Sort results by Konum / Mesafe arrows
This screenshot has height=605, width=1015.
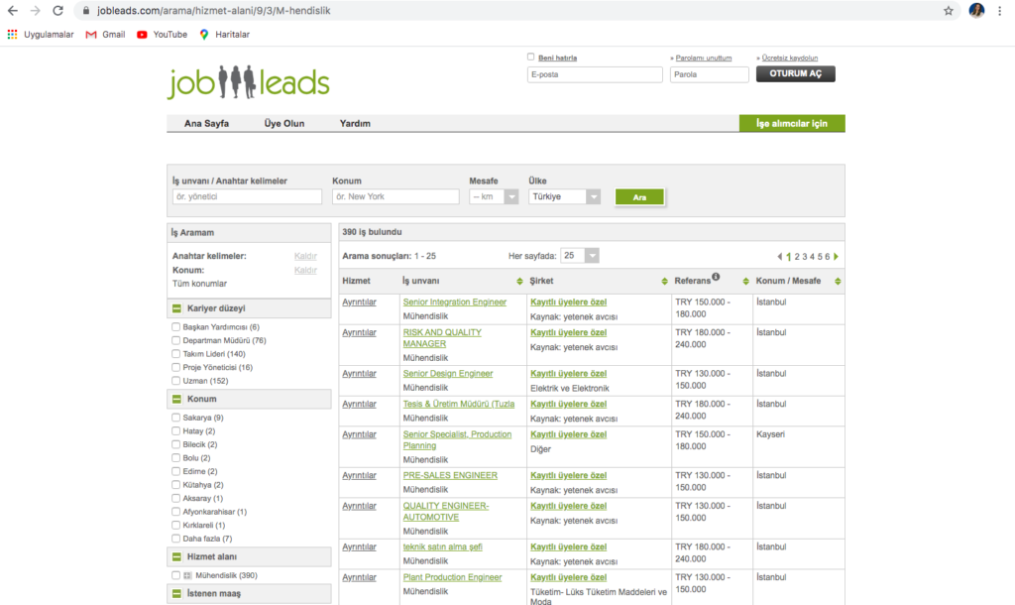[839, 282]
